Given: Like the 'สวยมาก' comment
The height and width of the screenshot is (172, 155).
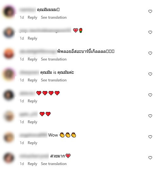Looking at the screenshot, I should (x=150, y=158).
